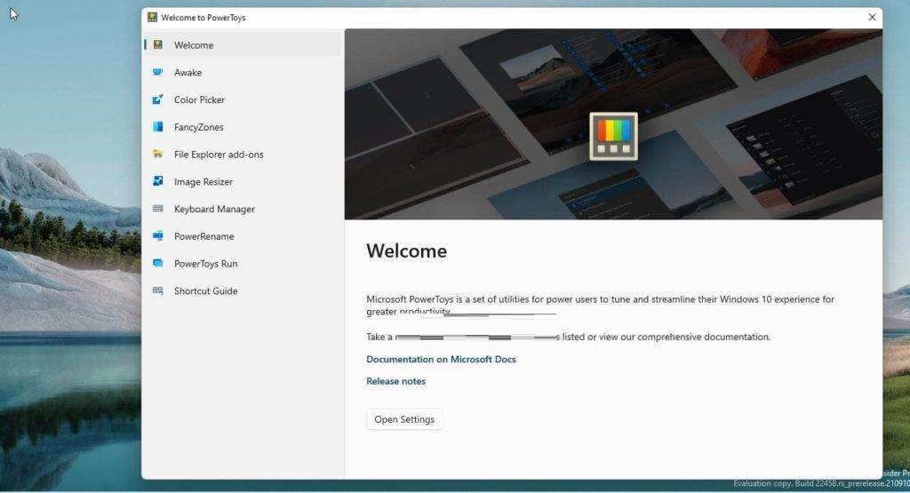The height and width of the screenshot is (493, 910).
Task: Select the Shortcut Guide icon
Action: coord(157,290)
